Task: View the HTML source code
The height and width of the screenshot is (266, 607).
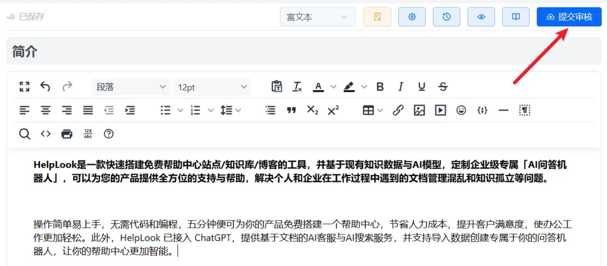Action: (46, 134)
